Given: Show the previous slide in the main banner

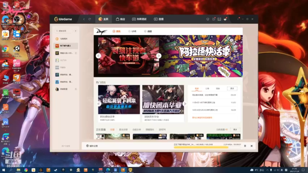Looking at the screenshot, I should click(x=99, y=56).
